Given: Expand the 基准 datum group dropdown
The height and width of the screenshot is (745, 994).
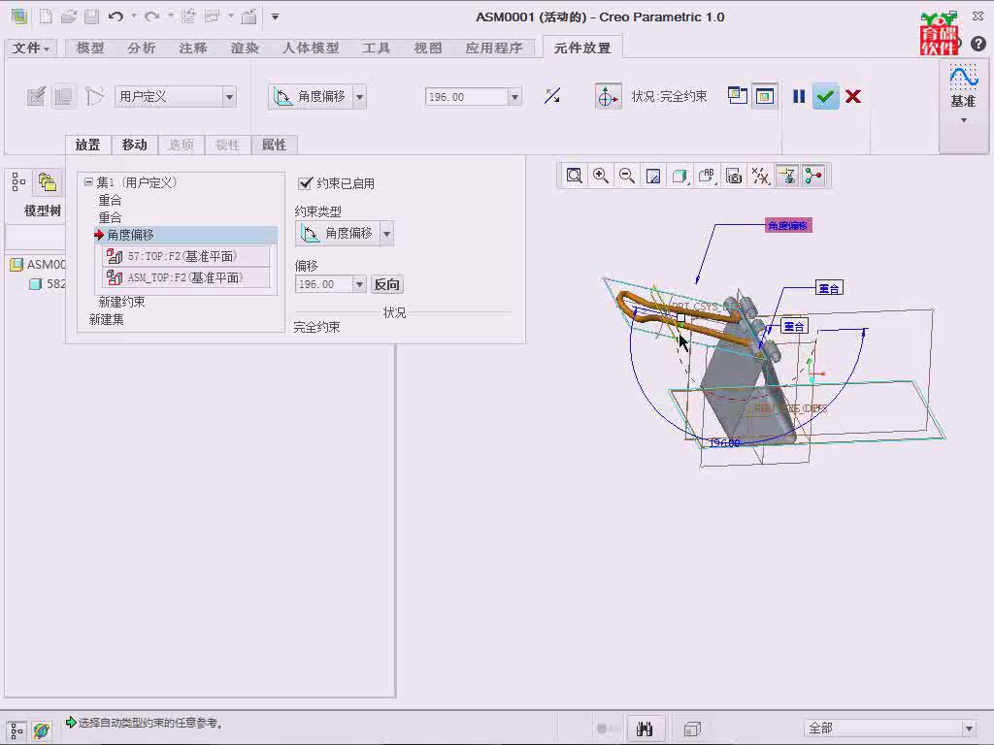Looking at the screenshot, I should tap(964, 120).
